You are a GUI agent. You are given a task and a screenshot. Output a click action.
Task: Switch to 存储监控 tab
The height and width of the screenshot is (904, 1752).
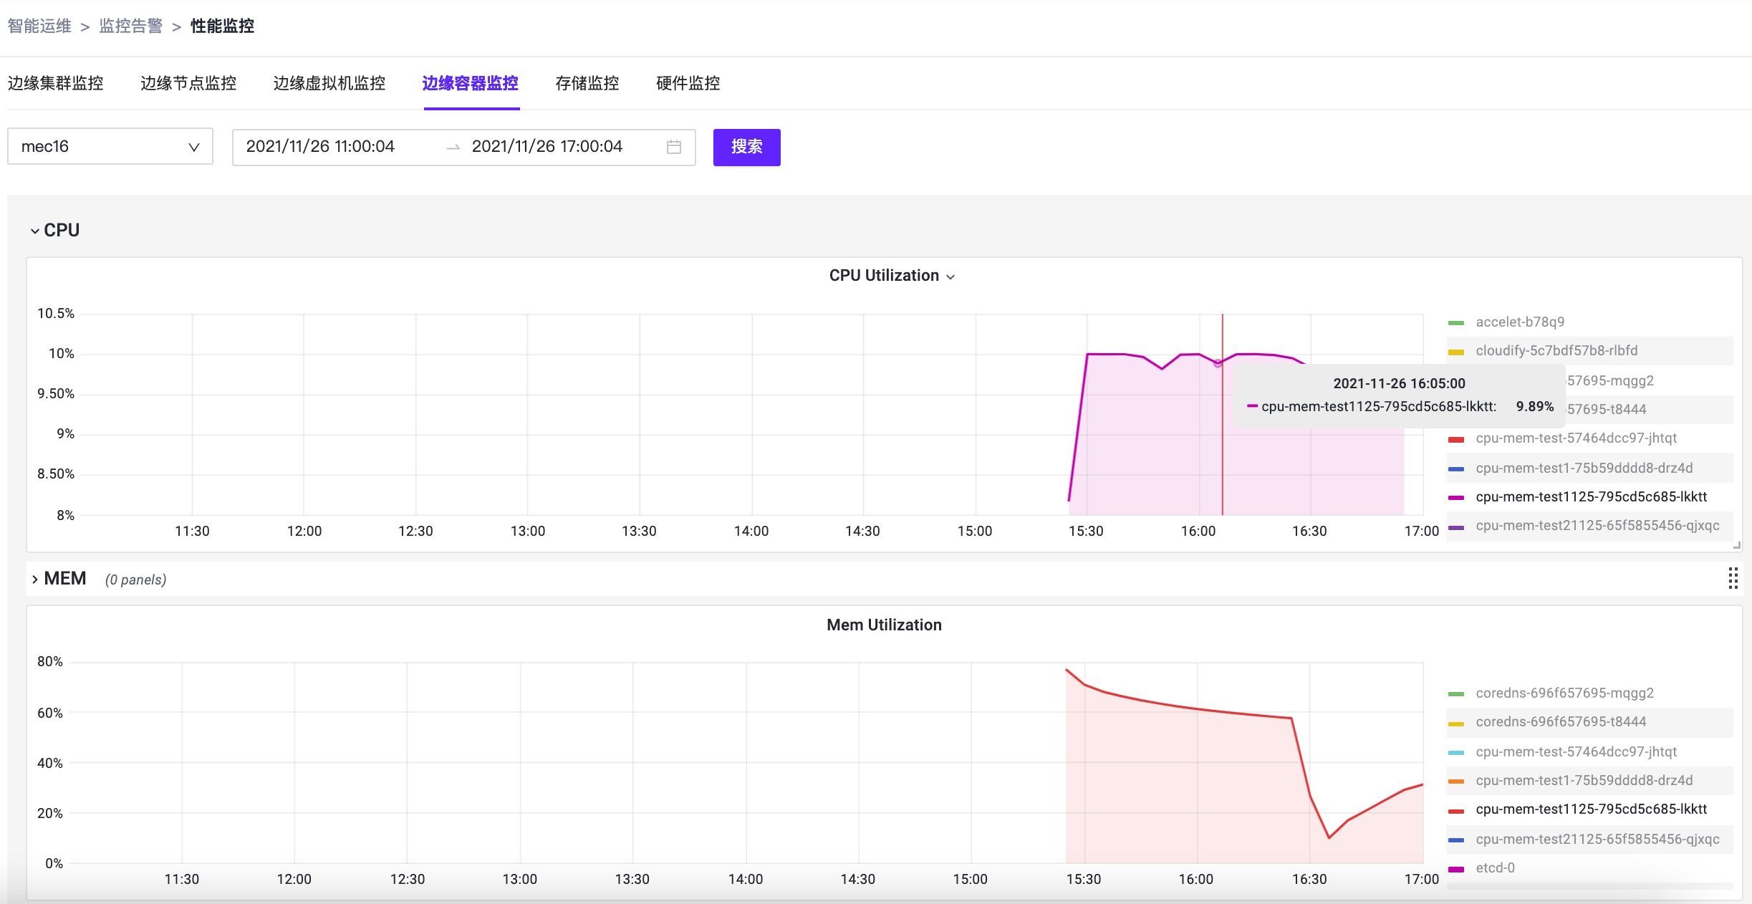(587, 84)
